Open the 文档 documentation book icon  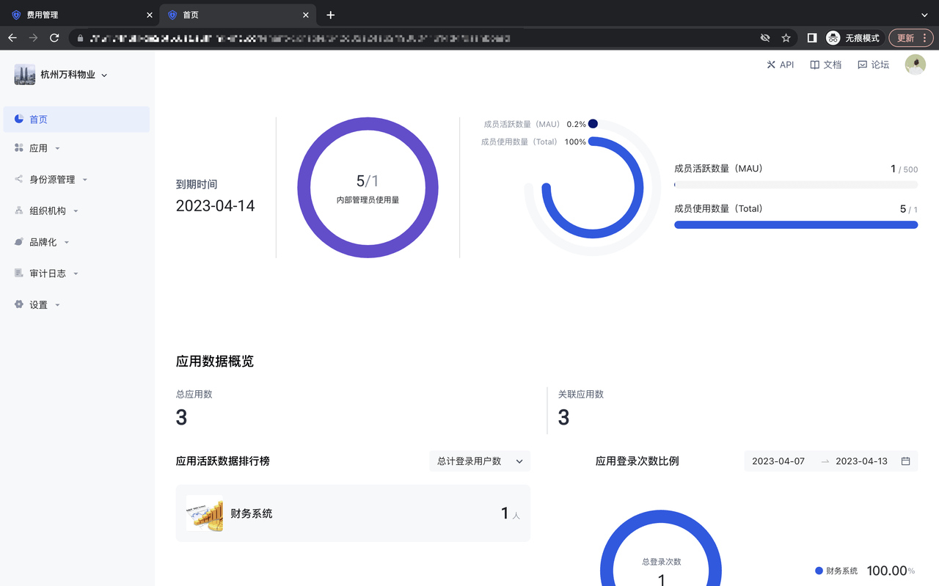coord(814,65)
